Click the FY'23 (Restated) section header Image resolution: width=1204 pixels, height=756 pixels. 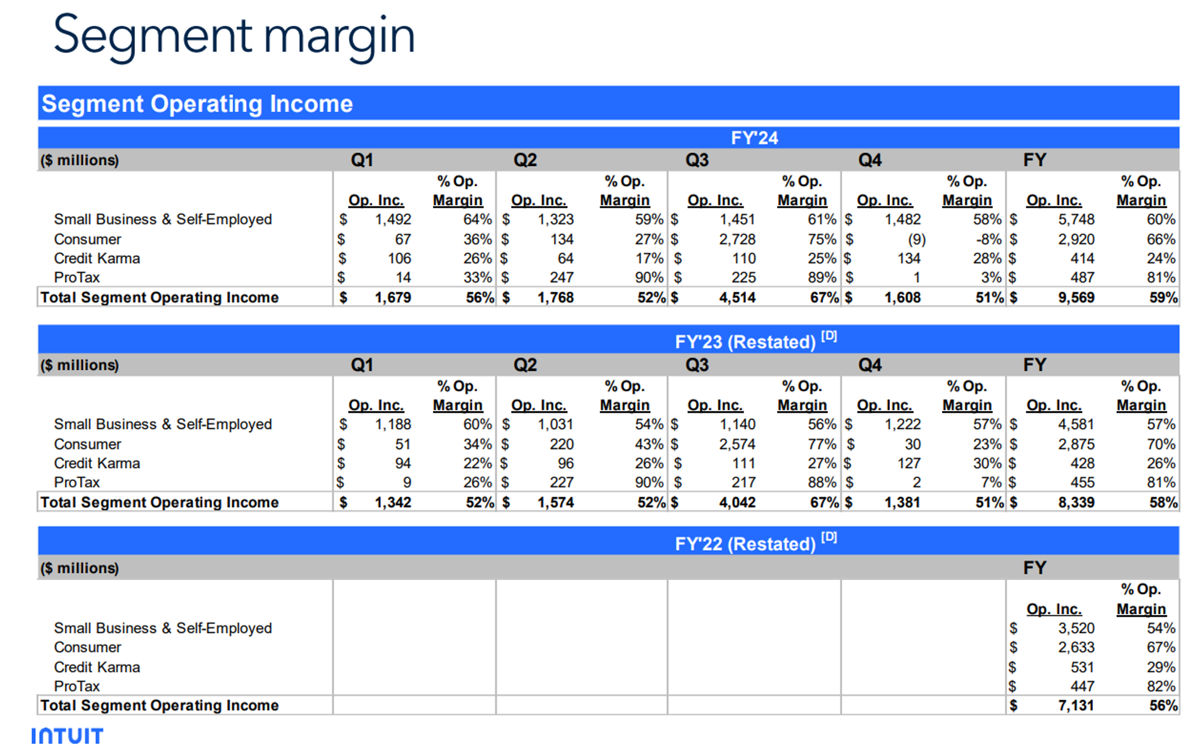point(745,342)
